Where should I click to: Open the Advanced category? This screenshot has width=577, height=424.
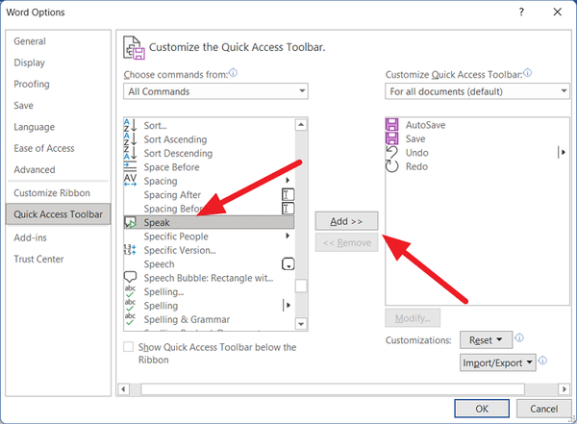tap(35, 169)
